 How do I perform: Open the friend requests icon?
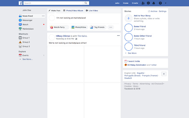[x=143, y=3]
